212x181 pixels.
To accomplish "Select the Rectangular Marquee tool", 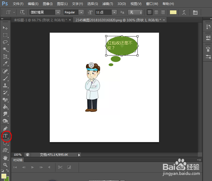I will 5,35.
